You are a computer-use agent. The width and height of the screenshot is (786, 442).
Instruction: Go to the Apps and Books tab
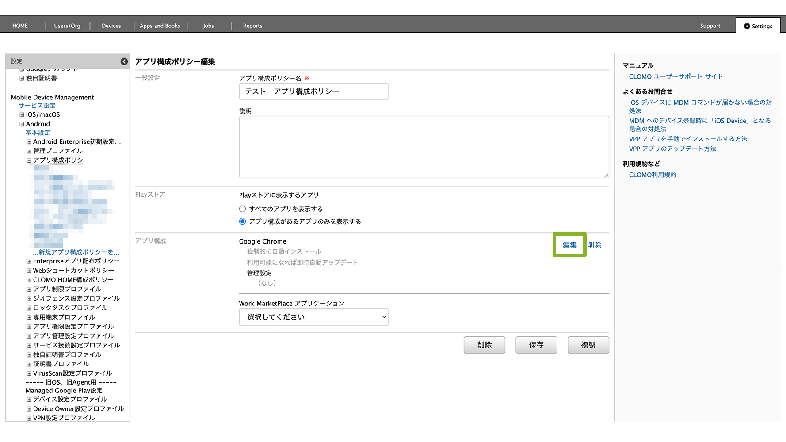pyautogui.click(x=160, y=26)
